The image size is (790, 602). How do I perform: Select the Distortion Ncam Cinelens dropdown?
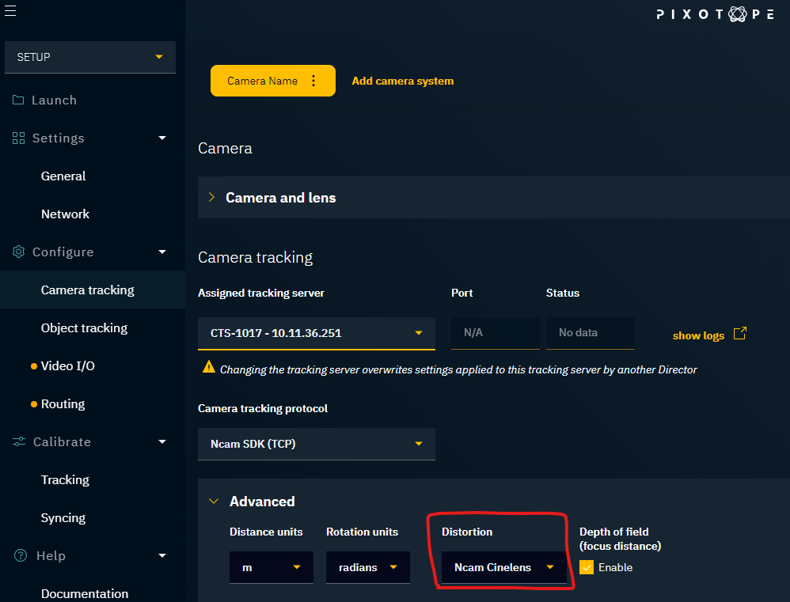503,567
